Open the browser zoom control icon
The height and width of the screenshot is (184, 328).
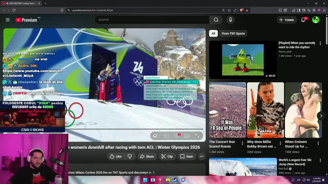(223, 10)
